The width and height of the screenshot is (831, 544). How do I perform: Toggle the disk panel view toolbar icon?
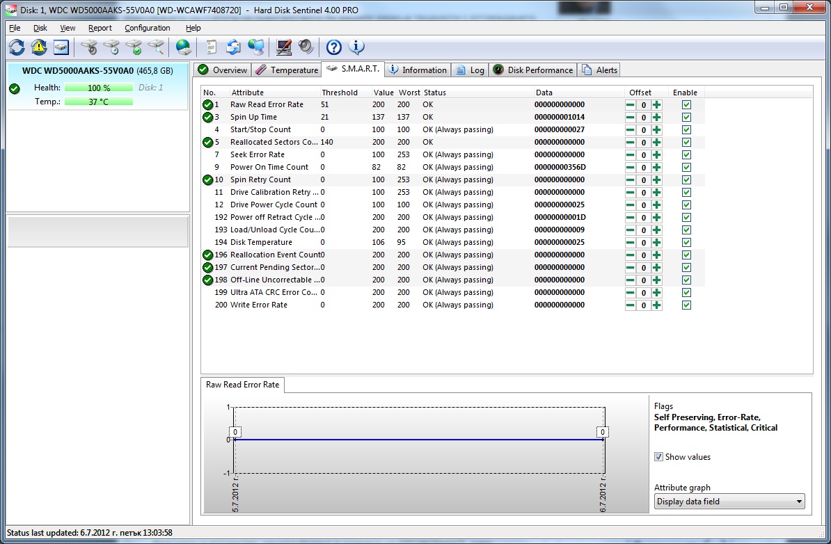tap(61, 47)
